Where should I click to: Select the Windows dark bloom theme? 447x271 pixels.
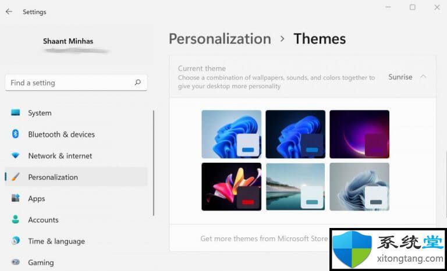click(295, 134)
